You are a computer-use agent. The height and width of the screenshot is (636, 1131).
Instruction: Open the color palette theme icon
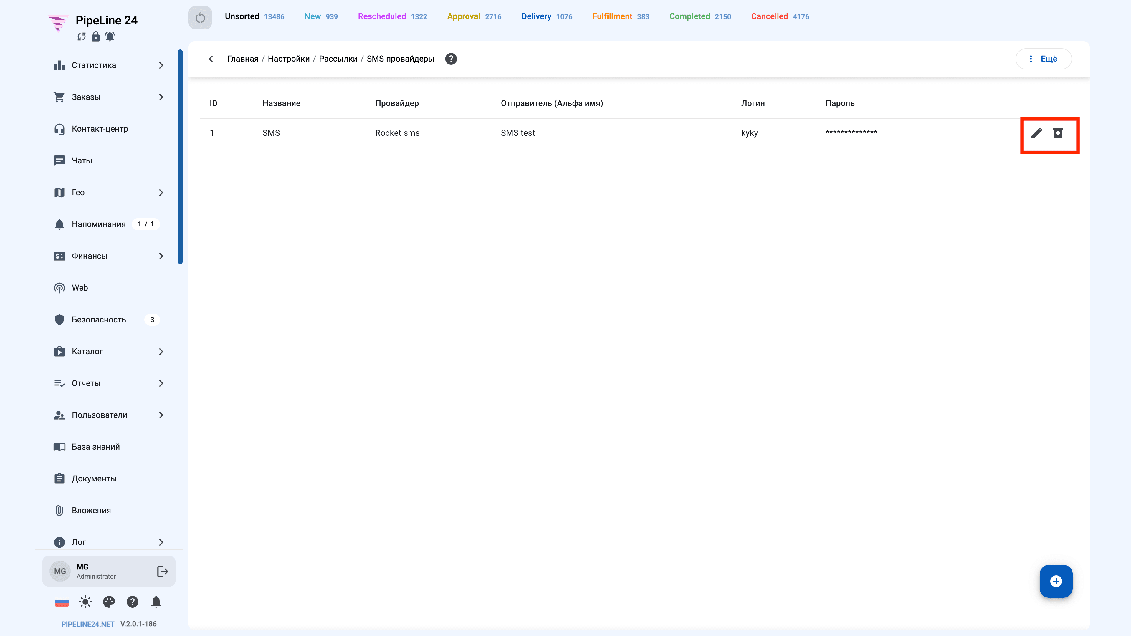109,602
